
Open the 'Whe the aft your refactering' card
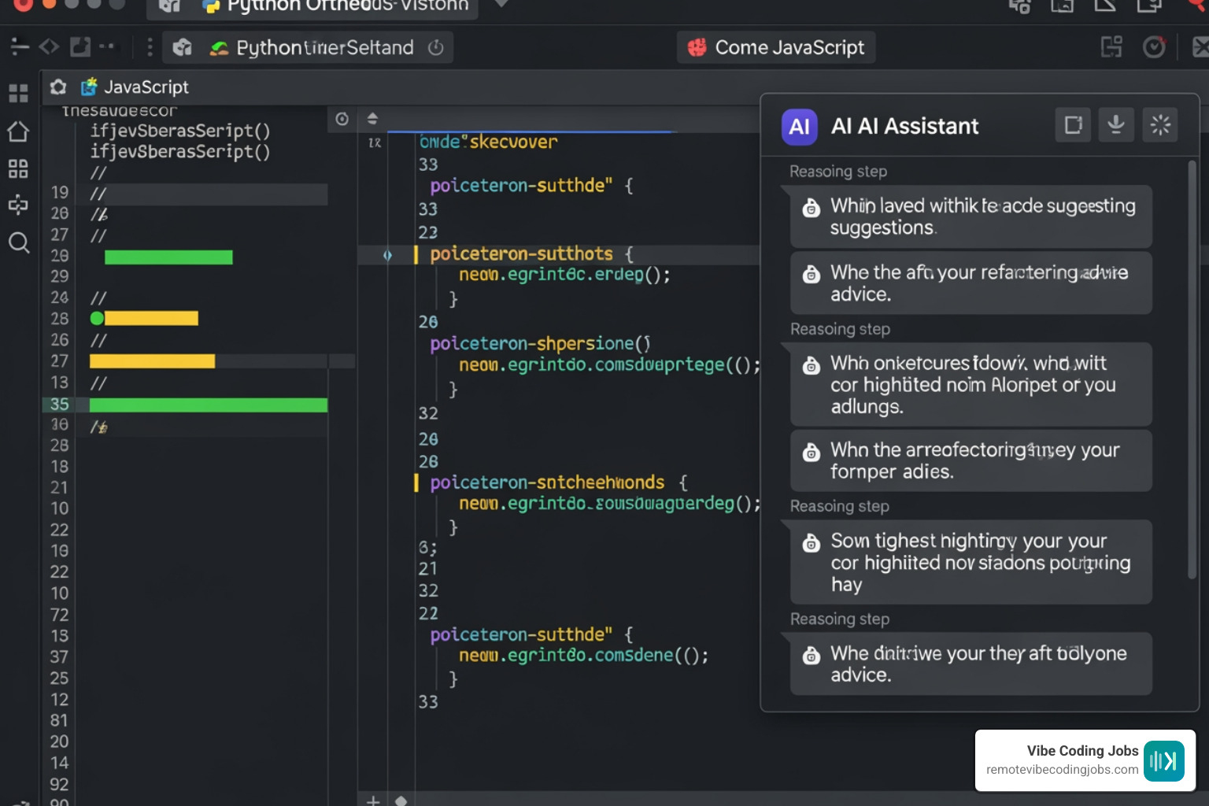(x=971, y=283)
